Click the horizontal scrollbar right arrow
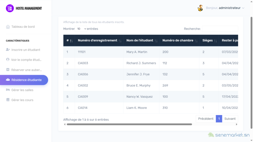The image size is (253, 142). 237,124
